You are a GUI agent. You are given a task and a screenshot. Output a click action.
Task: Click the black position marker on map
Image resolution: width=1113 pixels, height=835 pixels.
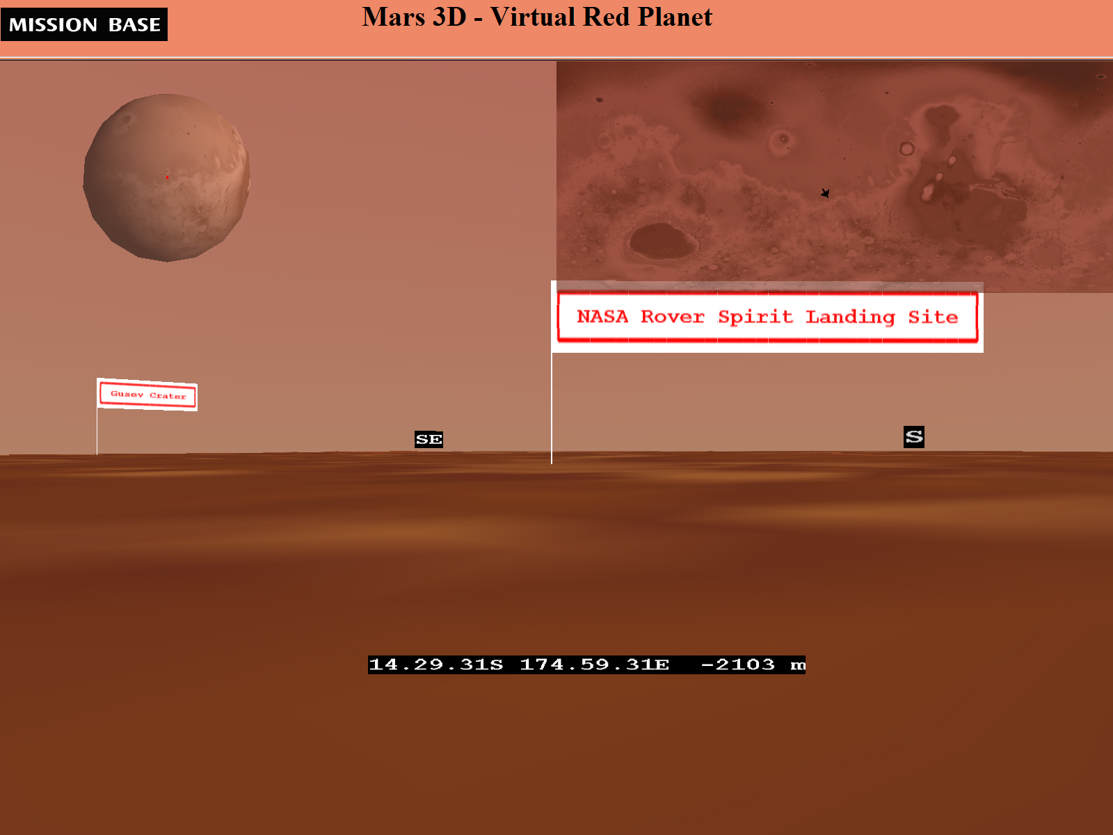coord(825,193)
